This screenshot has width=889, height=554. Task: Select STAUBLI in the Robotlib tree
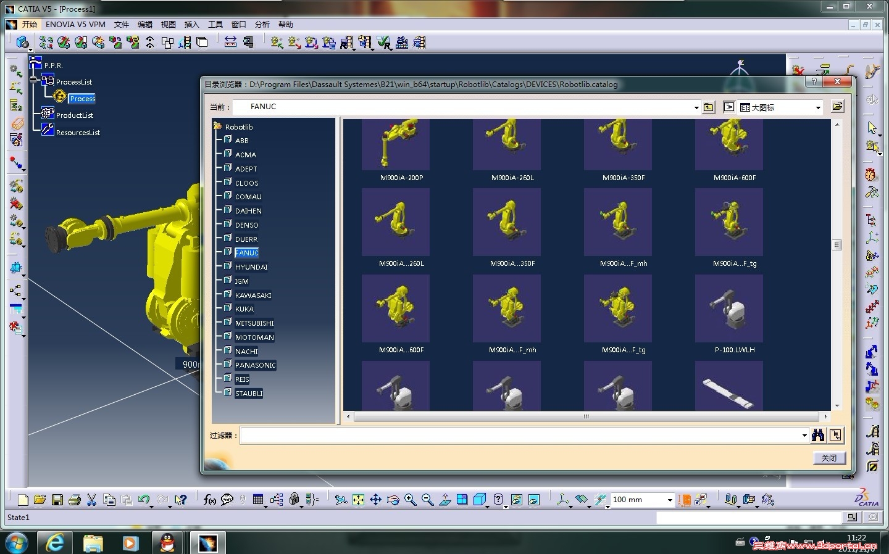coord(249,394)
